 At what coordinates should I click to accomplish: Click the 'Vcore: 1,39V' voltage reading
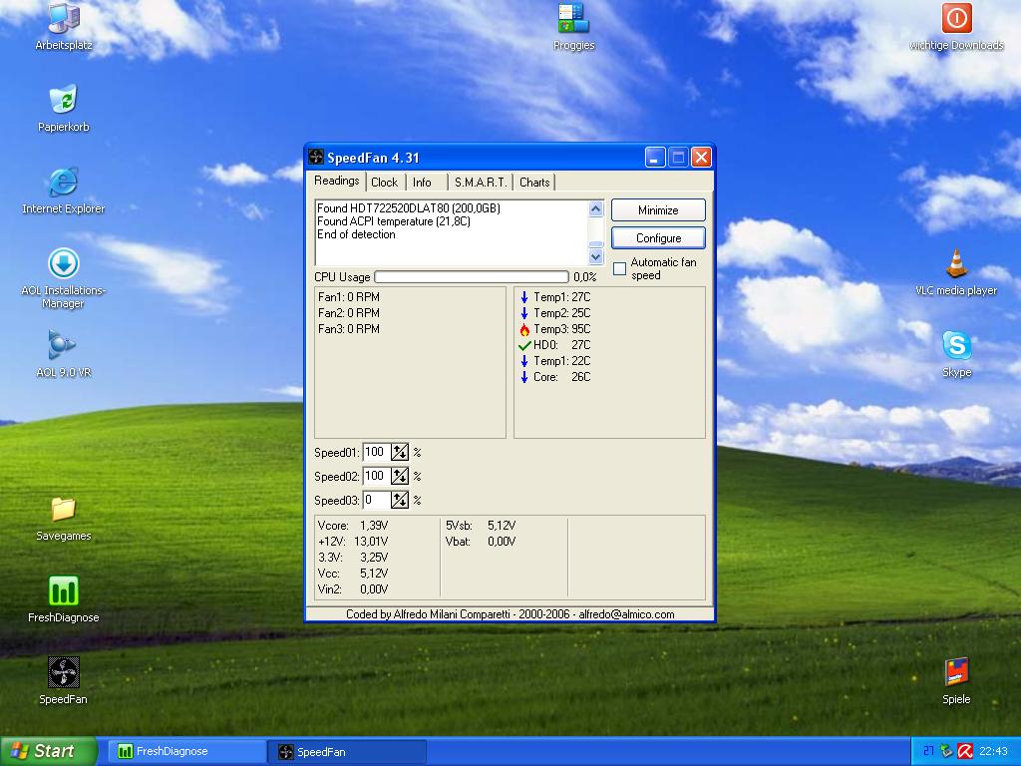(x=353, y=526)
